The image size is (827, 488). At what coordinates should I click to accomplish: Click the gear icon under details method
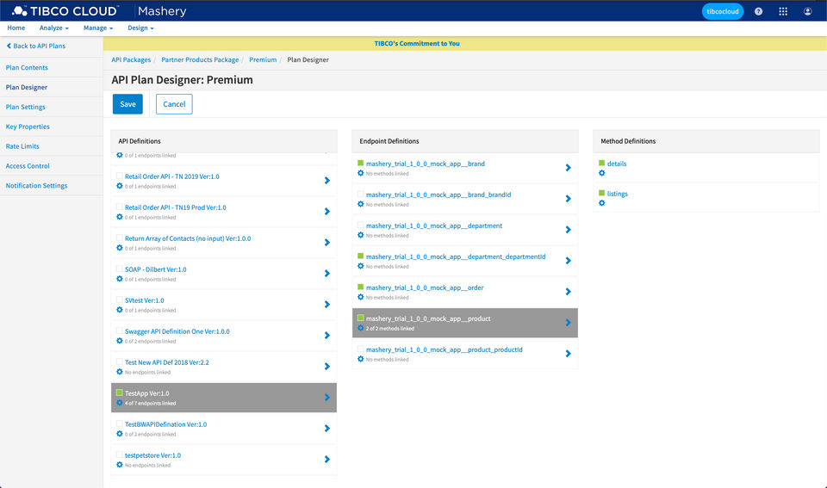(x=602, y=173)
